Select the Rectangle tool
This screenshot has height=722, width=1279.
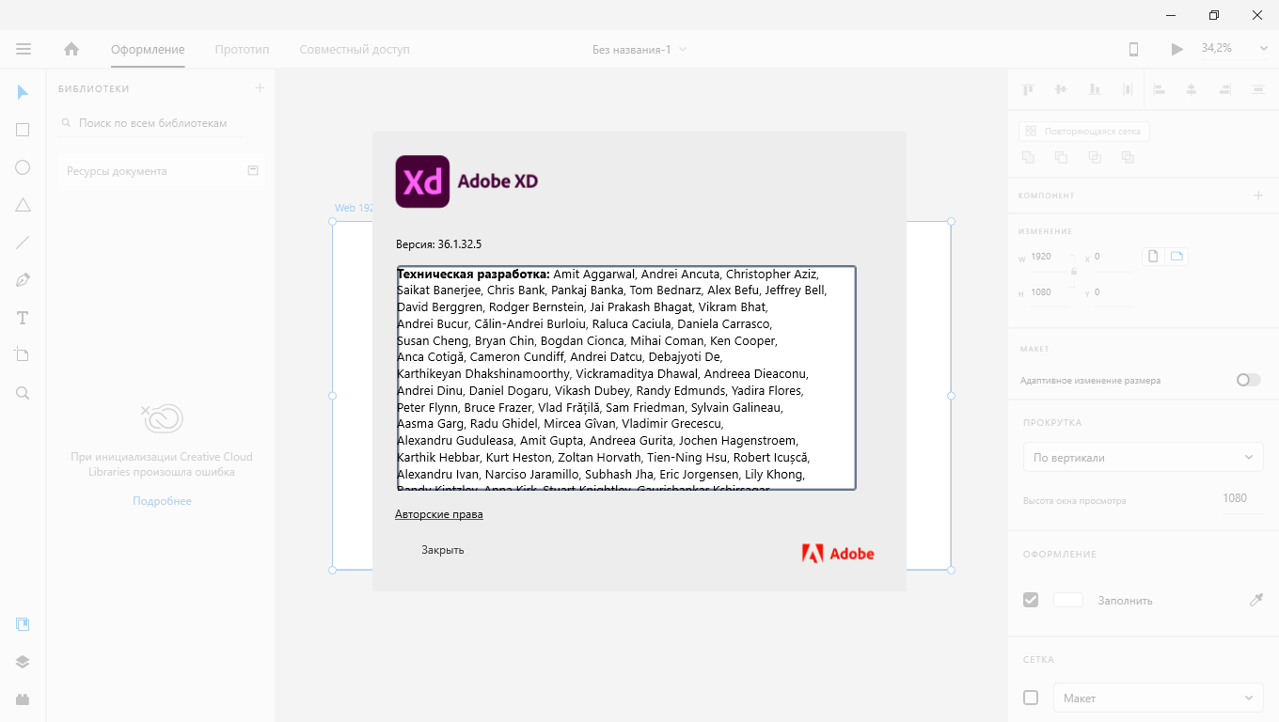coord(23,130)
